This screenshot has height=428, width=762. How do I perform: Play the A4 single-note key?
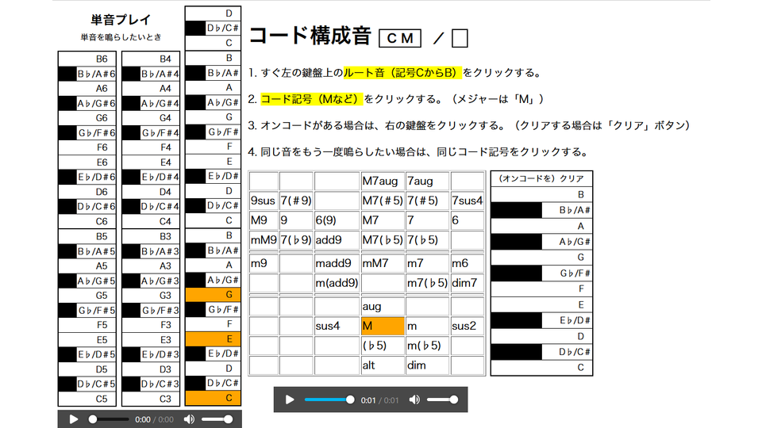(151, 88)
